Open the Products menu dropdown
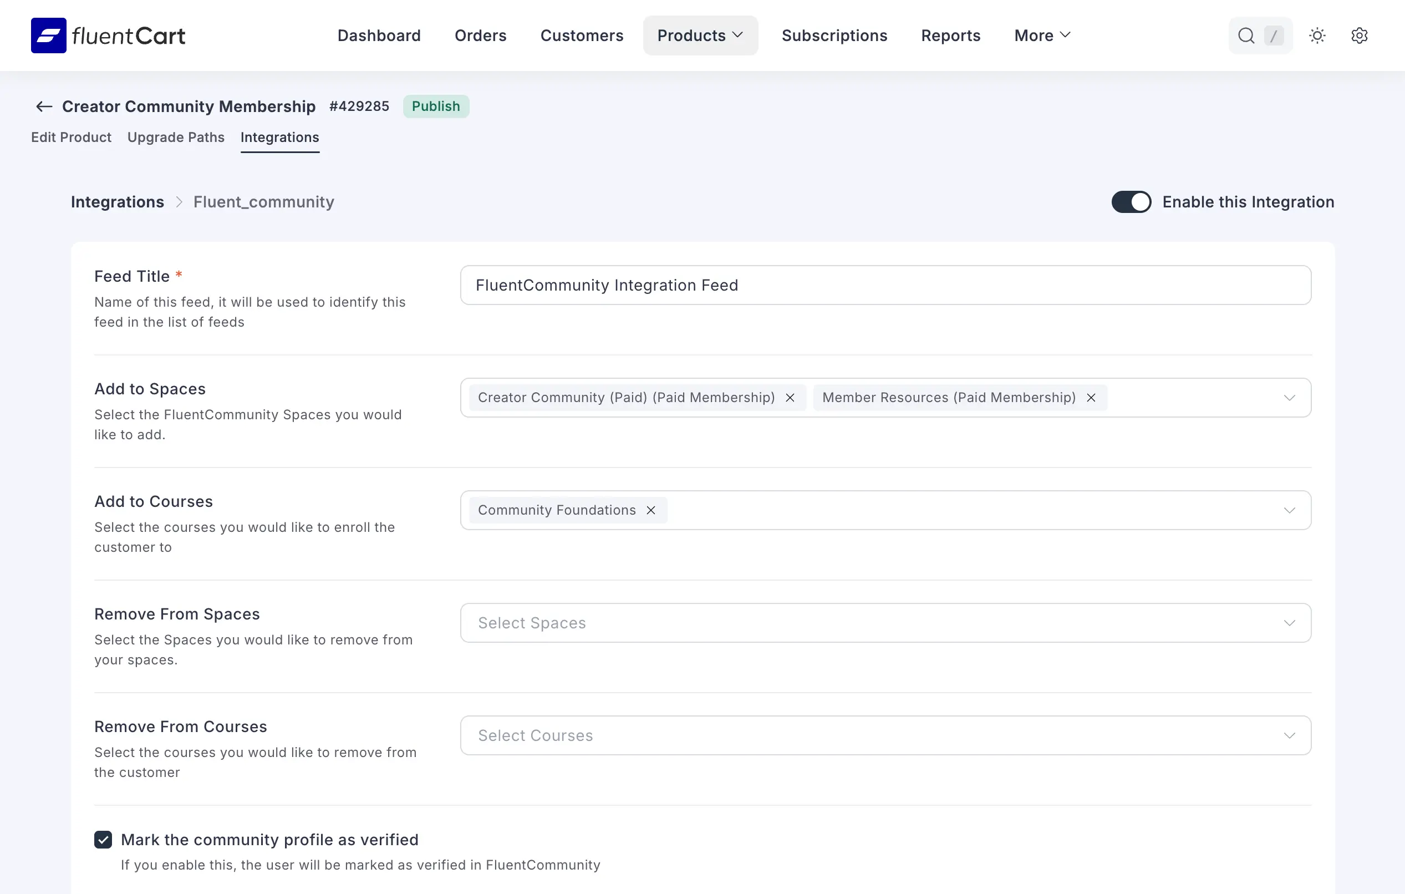The image size is (1405, 894). click(x=700, y=35)
